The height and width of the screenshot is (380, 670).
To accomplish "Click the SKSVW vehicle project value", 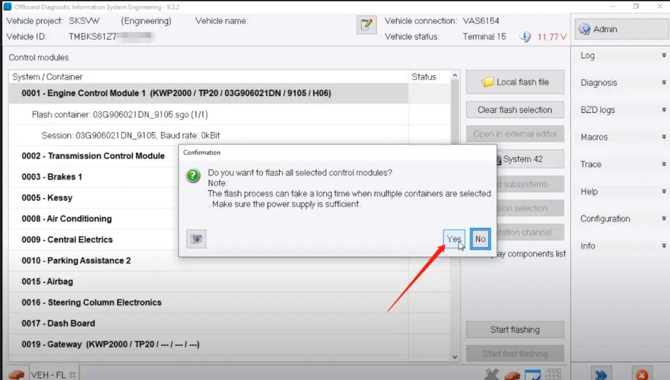I will (x=84, y=21).
